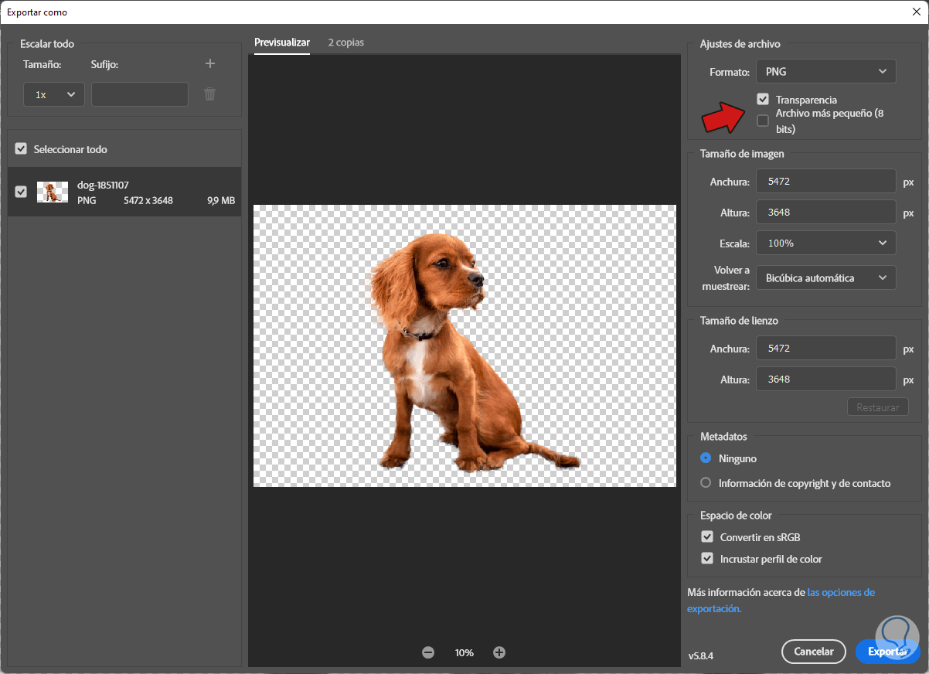Open the 1x Tamaño dropdown
This screenshot has height=674, width=929.
coord(54,94)
